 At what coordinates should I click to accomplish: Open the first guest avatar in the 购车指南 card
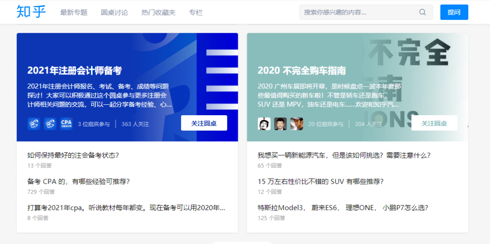tap(264, 124)
